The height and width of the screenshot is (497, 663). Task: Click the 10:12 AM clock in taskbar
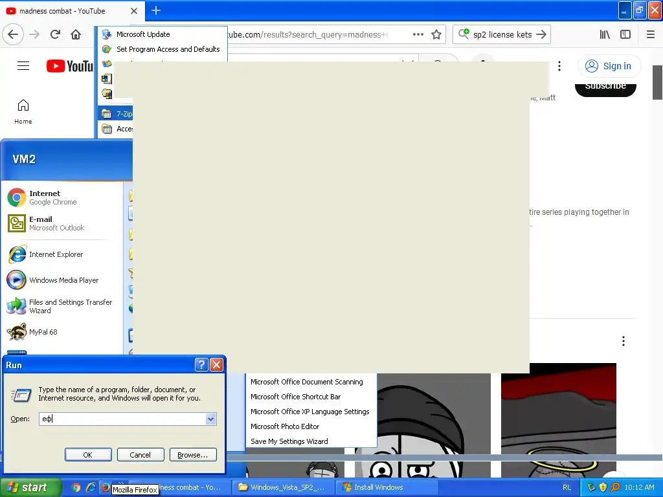pos(639,487)
